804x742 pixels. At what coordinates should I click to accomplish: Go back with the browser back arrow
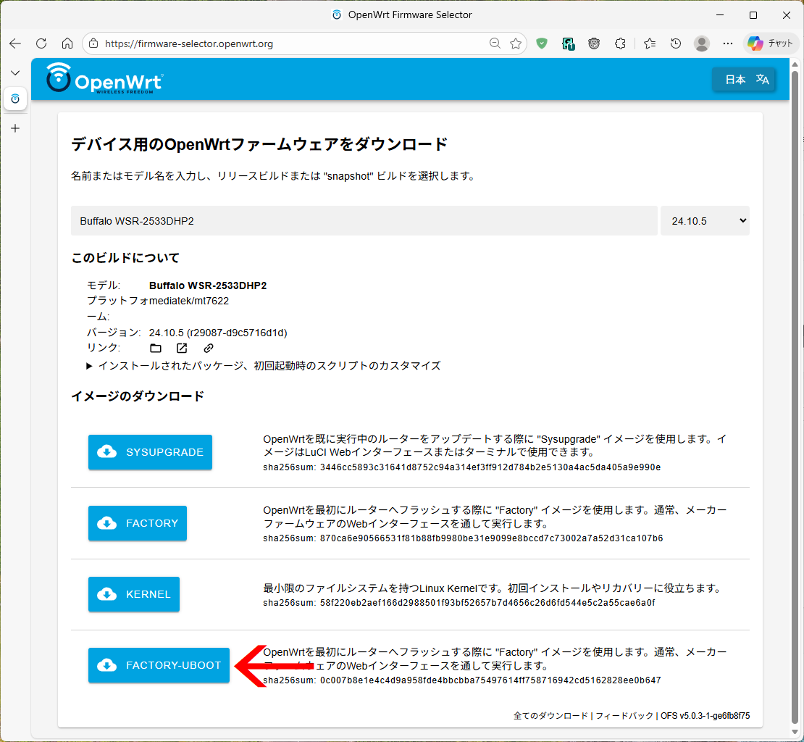click(x=15, y=43)
